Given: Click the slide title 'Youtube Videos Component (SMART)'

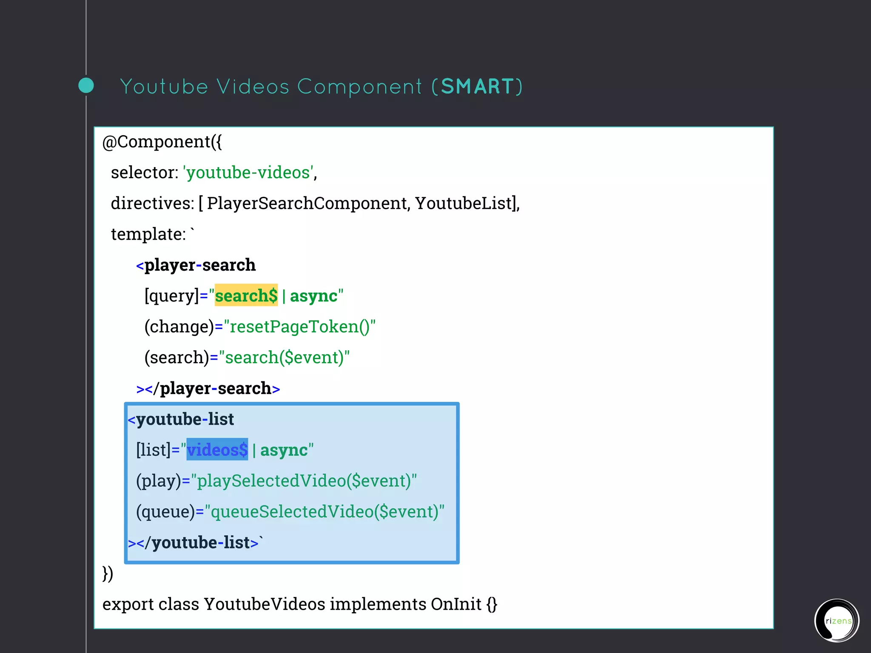Looking at the screenshot, I should point(322,87).
